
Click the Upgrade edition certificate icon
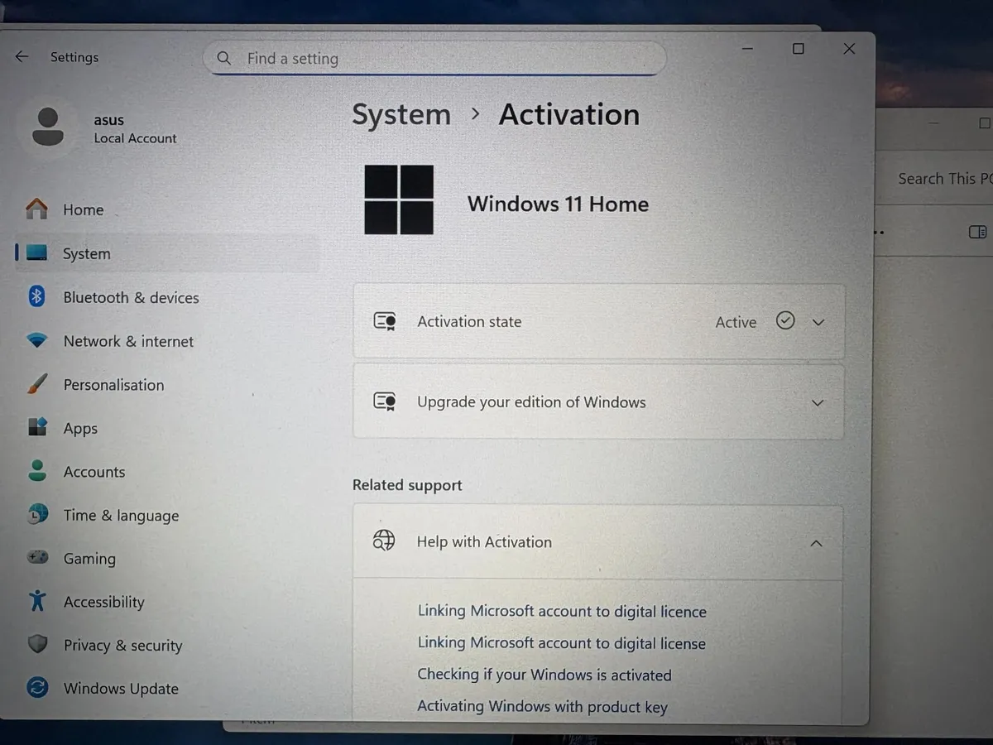(385, 401)
